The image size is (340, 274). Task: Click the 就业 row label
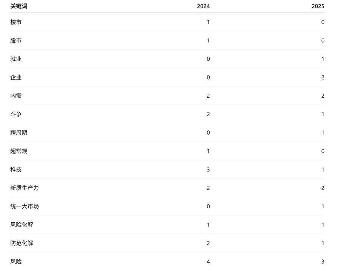[16, 59]
